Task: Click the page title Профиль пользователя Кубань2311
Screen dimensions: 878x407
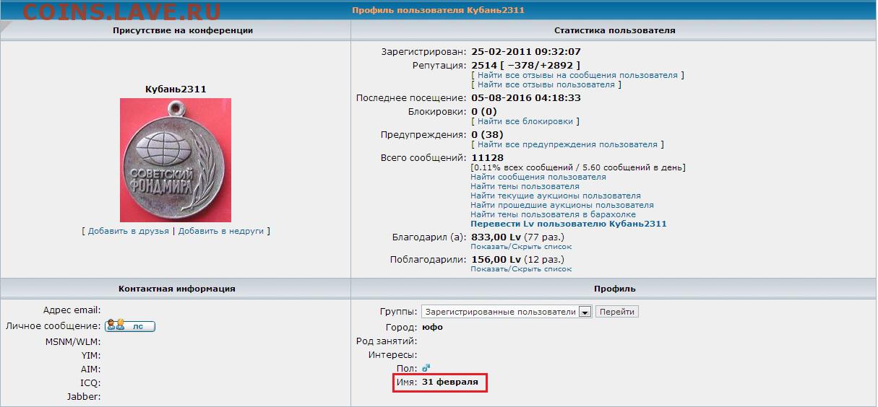Action: tap(439, 10)
